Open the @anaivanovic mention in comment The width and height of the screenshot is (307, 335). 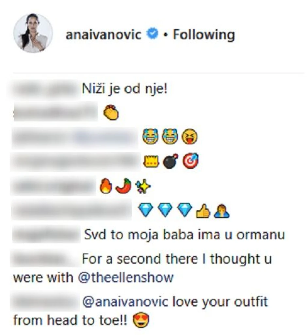(x=125, y=302)
